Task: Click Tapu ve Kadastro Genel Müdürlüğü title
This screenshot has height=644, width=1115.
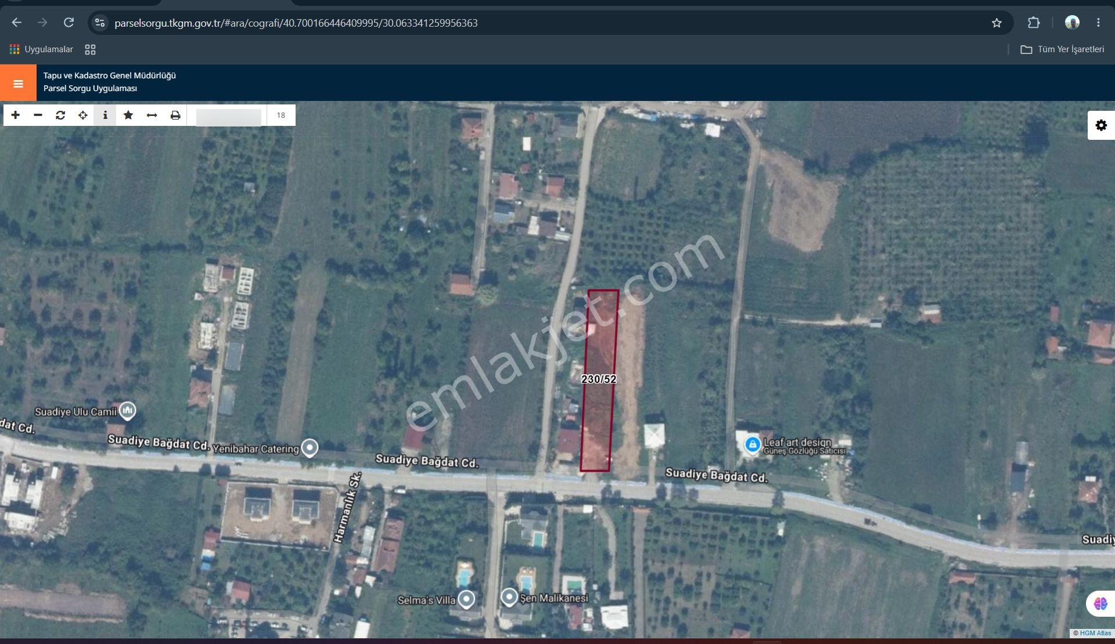Action: pyautogui.click(x=110, y=75)
